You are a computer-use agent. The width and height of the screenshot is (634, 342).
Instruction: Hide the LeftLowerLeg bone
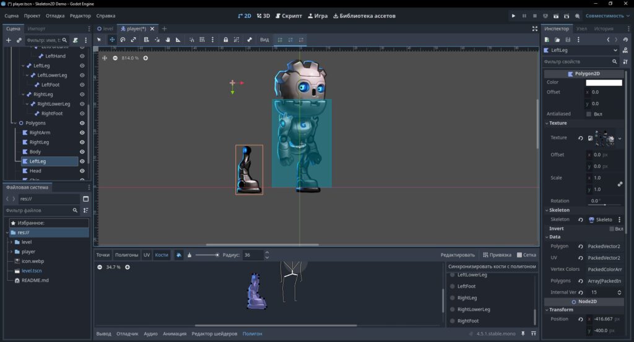[82, 75]
